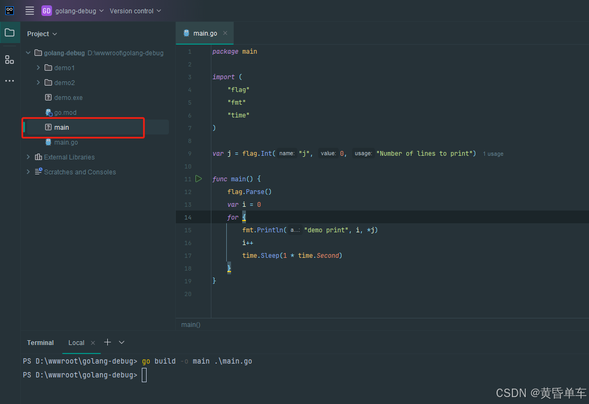Click the green run gutter arrow
This screenshot has width=589, height=404.
coord(199,179)
